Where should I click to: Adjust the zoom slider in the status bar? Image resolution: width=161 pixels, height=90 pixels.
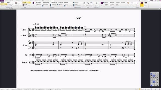(x=155, y=89)
